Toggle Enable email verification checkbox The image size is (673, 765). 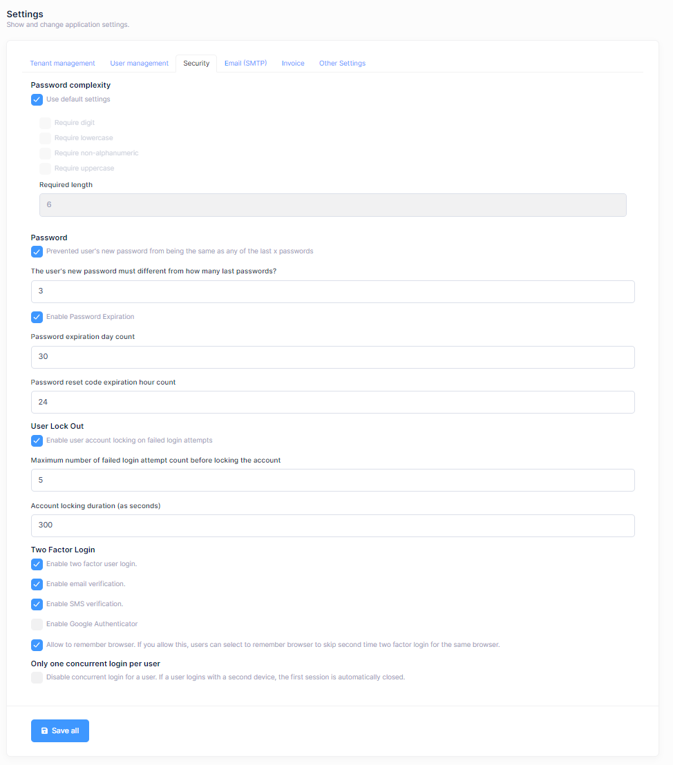click(37, 585)
